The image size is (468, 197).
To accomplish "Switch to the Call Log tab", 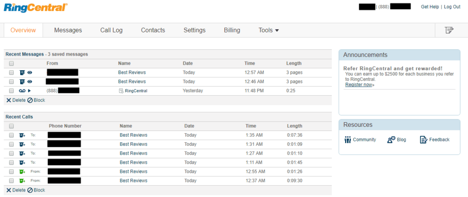I will click(x=112, y=30).
